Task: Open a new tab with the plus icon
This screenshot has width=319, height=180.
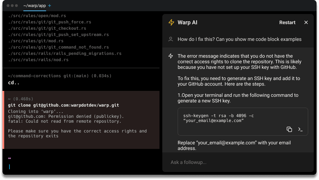Action: point(49,6)
